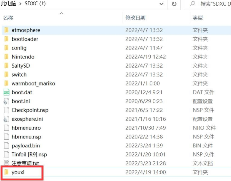
Task: Sort by the 名称 column header
Action: (x=8, y=18)
